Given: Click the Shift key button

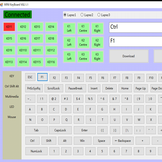Looking at the screenshot, I should 49,141.
